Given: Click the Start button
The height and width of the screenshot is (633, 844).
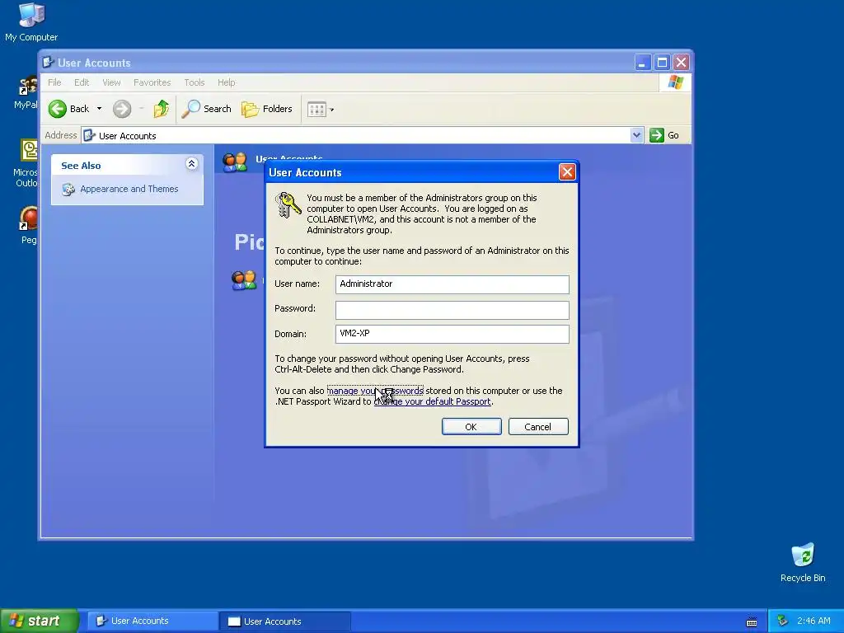Looking at the screenshot, I should point(40,621).
